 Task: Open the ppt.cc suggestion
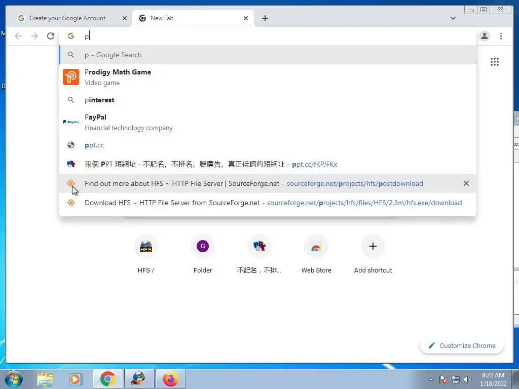(268, 145)
